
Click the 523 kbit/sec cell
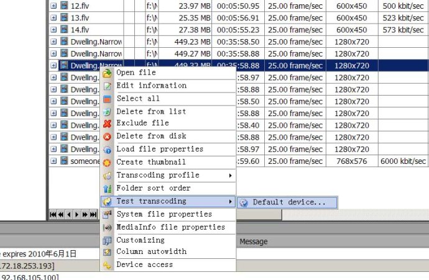(404, 18)
